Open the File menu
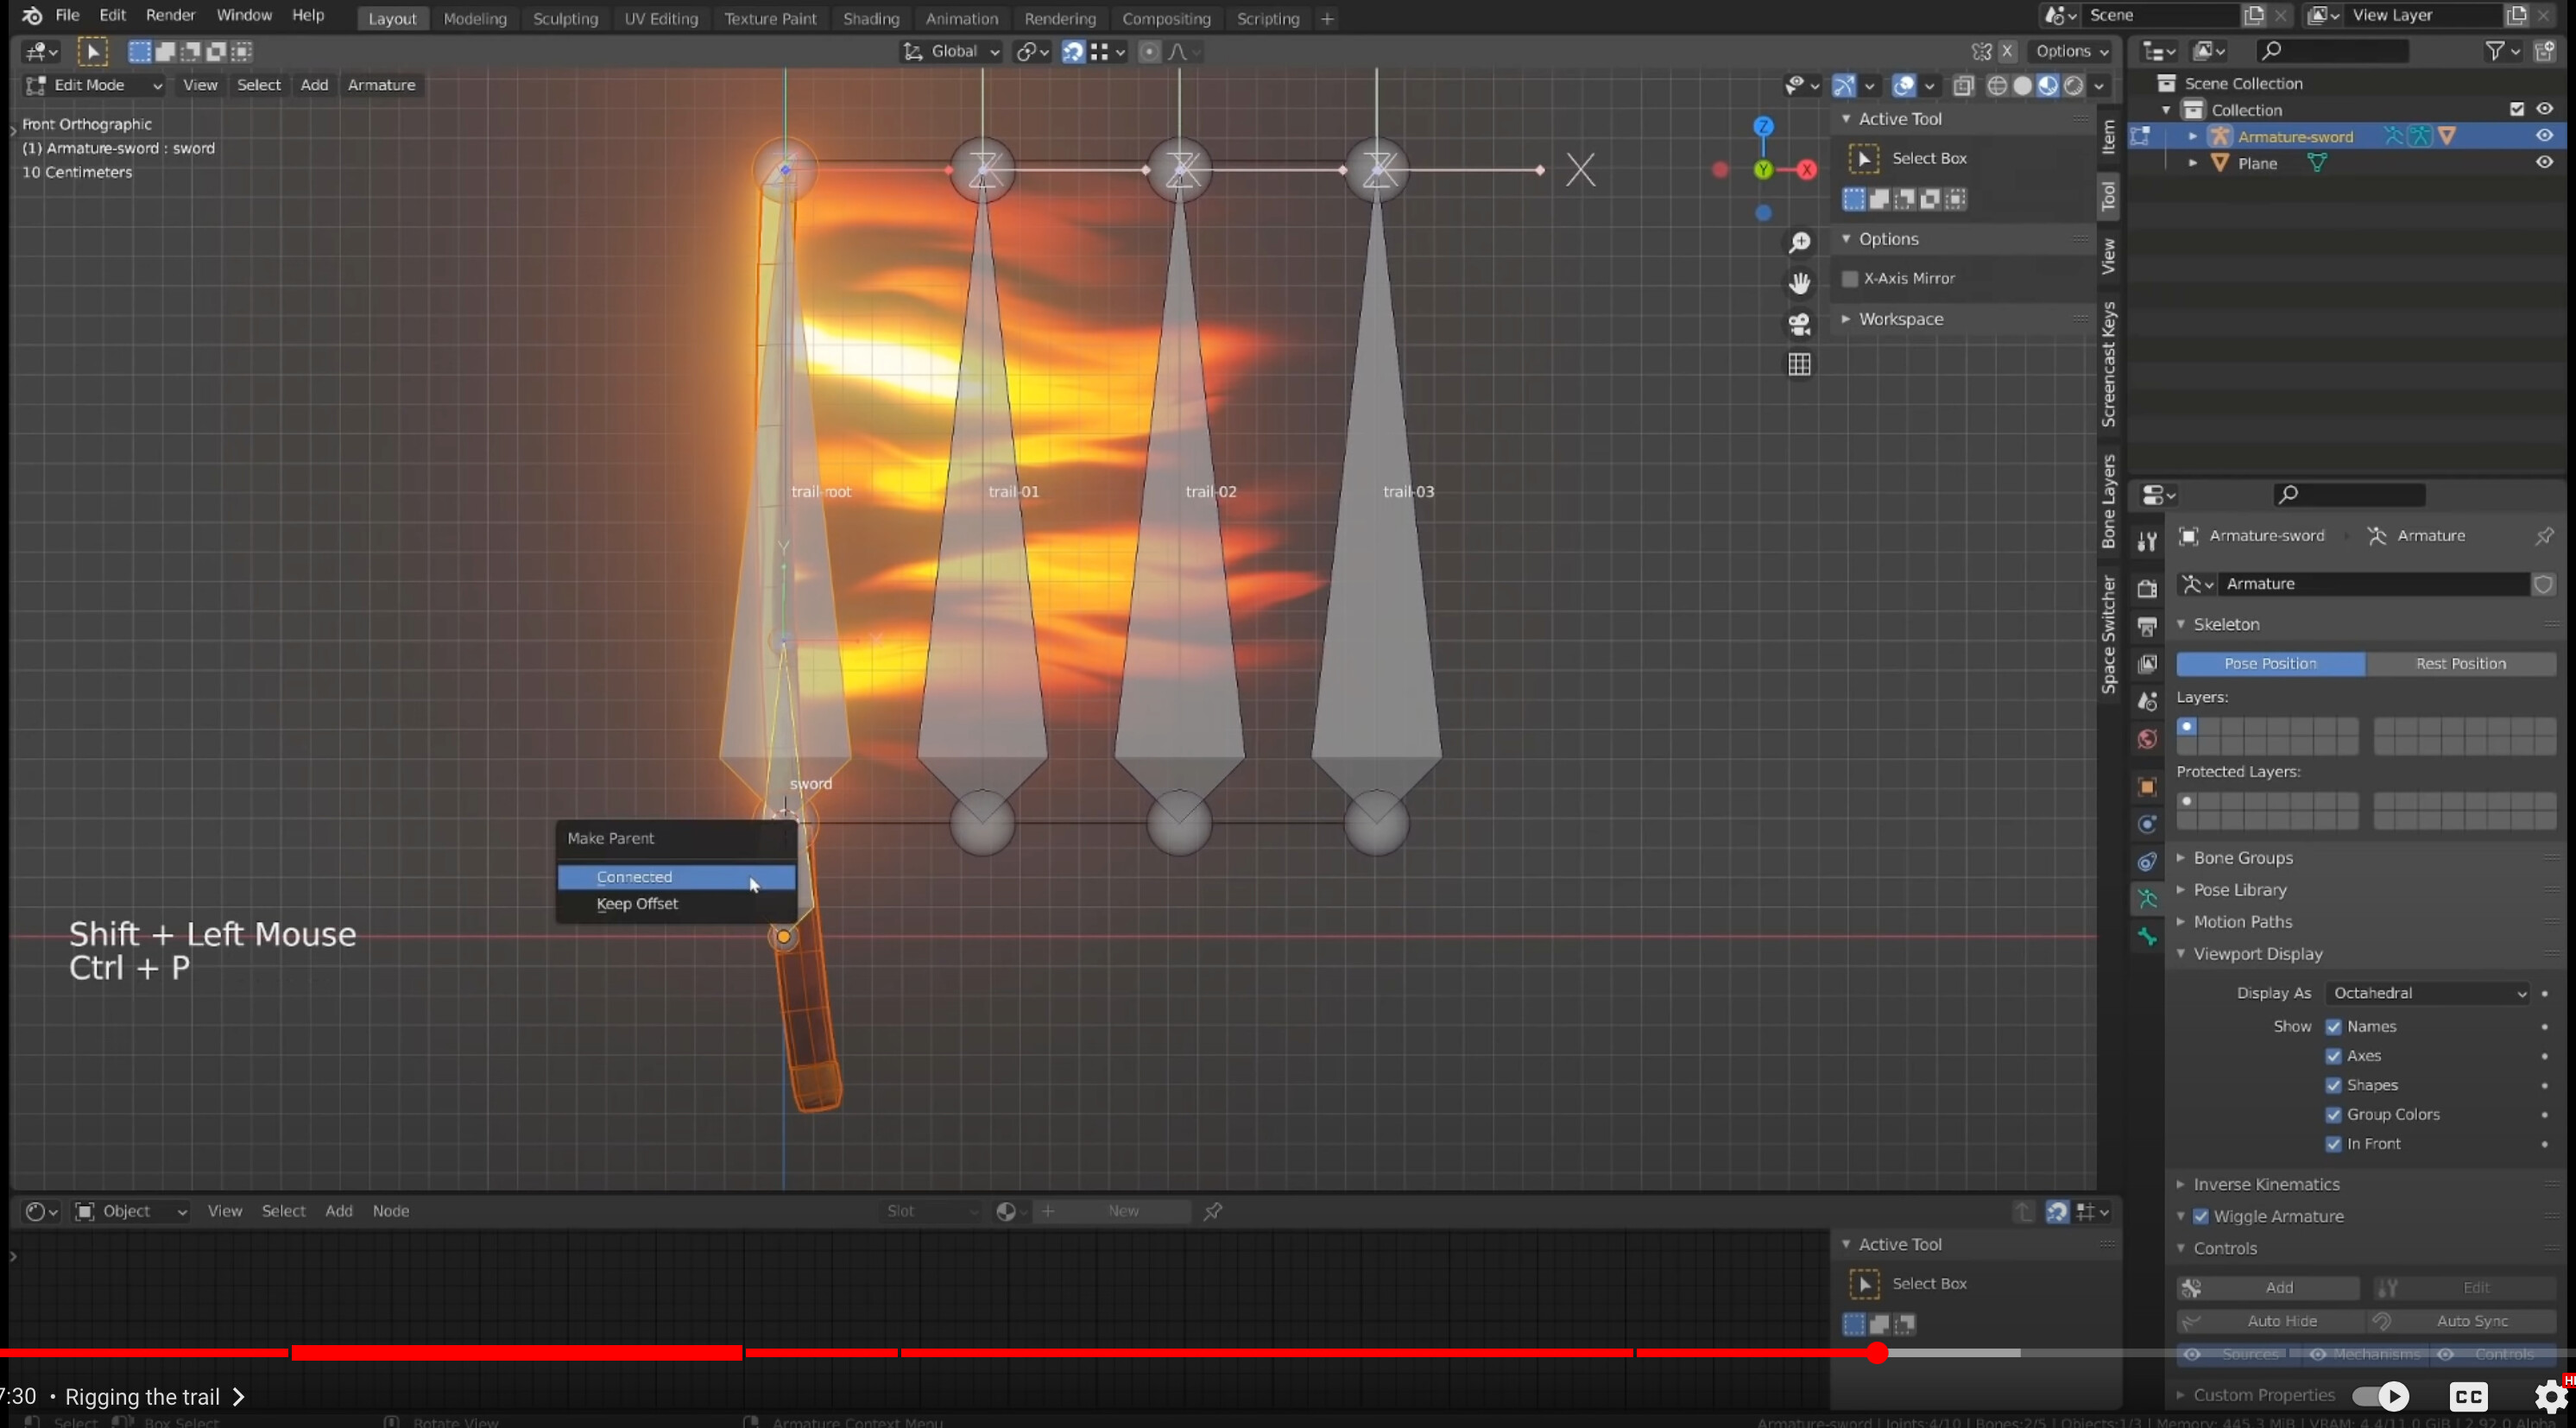 click(67, 16)
